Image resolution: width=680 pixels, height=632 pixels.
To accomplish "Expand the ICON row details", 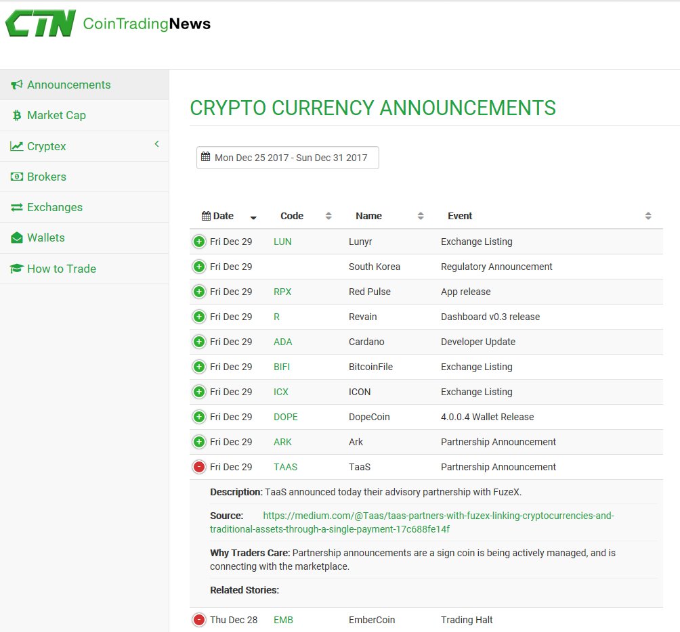I will [199, 392].
